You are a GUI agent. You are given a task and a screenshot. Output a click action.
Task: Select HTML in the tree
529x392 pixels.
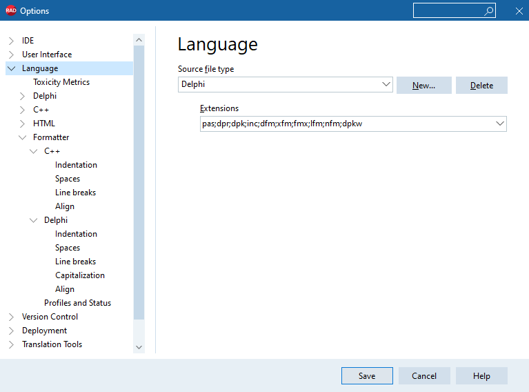pyautogui.click(x=44, y=124)
